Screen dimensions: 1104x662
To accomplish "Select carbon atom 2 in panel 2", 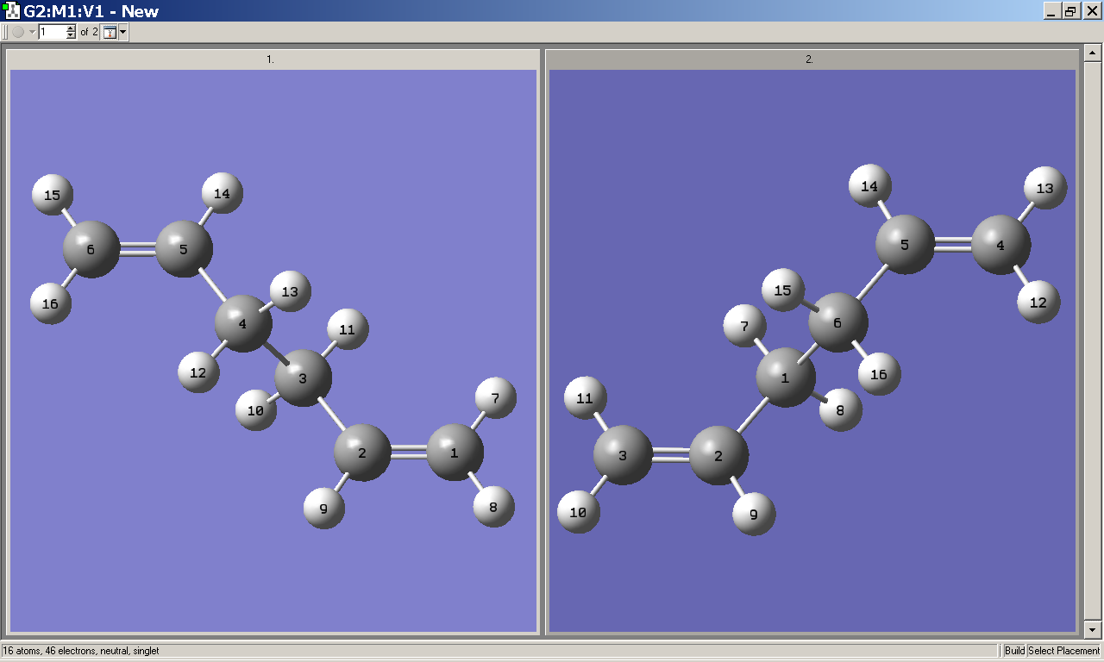I will (x=718, y=455).
